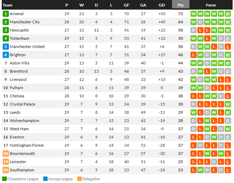This screenshot has height=183, width=234.
Task: Click the green Champions League legend swatch
Action: point(4,179)
